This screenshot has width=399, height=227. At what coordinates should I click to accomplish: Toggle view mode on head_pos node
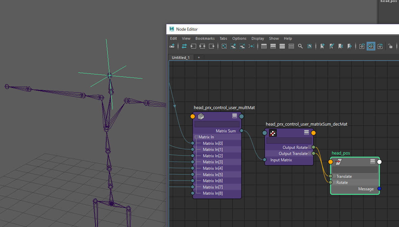click(x=373, y=162)
